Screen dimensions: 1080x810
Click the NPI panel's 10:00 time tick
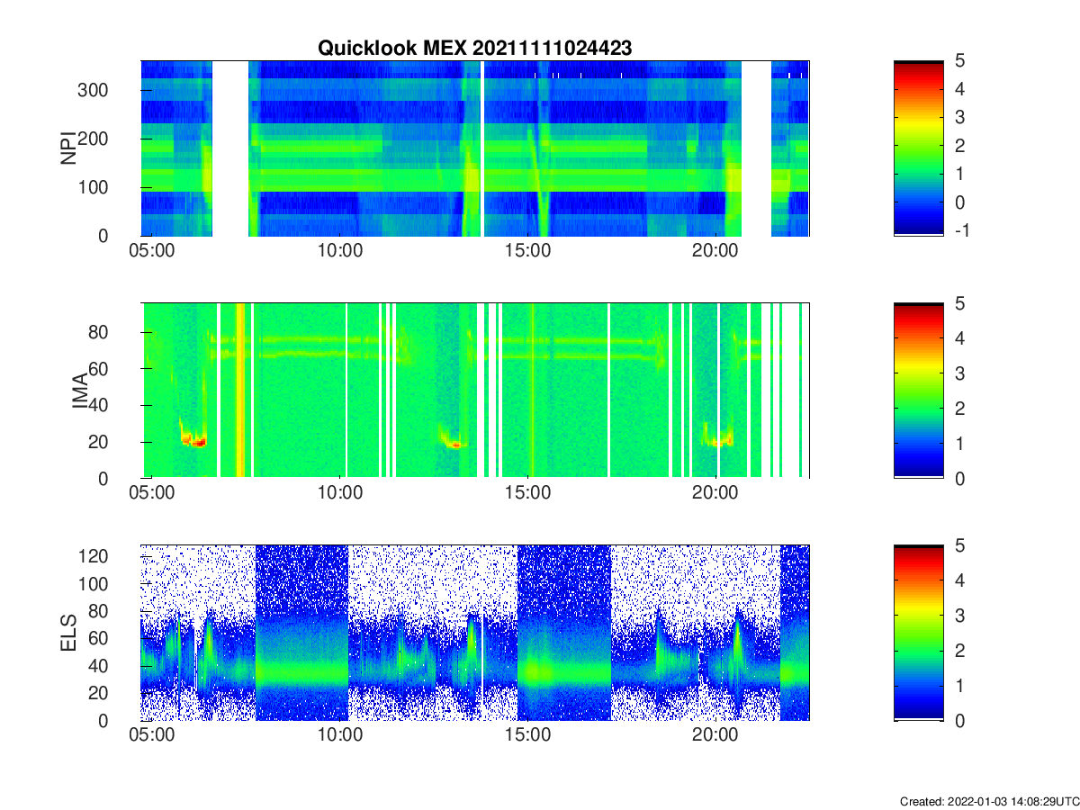click(340, 249)
